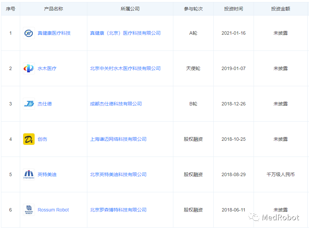Open the 创伤 product name link
The width and height of the screenshot is (309, 230).
pos(42,139)
